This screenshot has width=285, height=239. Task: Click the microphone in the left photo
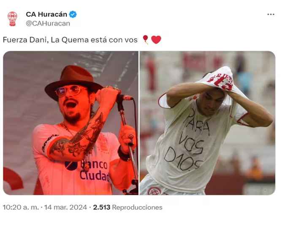click(x=125, y=98)
